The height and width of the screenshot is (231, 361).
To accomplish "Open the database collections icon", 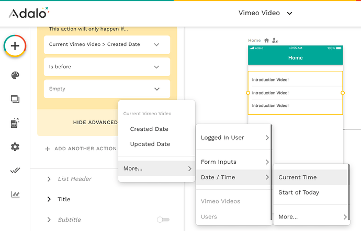I will coord(15,123).
